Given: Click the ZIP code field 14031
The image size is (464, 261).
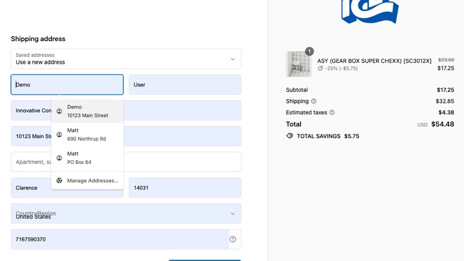Looking at the screenshot, I should click(185, 188).
